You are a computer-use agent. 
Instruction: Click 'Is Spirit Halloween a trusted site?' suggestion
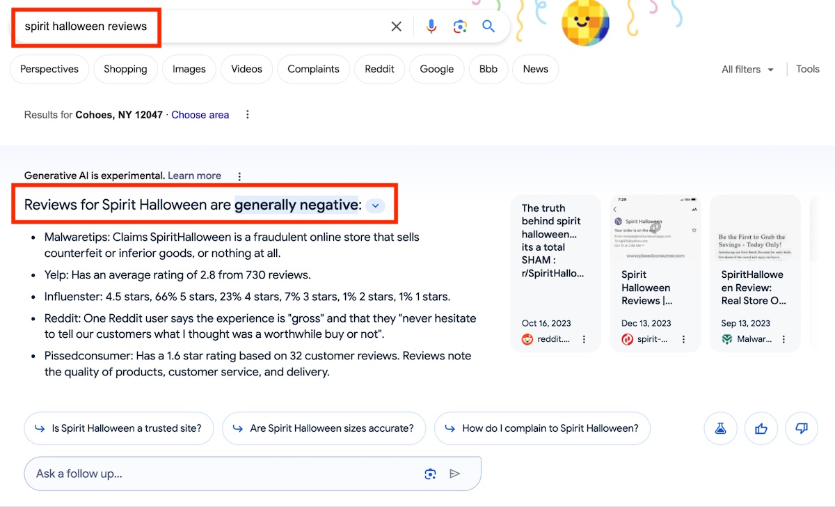coord(118,428)
